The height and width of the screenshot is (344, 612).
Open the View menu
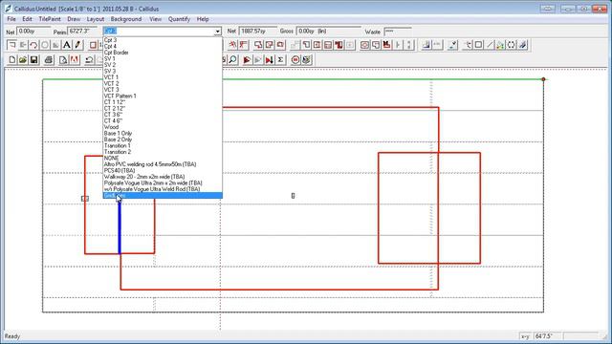tap(155, 19)
